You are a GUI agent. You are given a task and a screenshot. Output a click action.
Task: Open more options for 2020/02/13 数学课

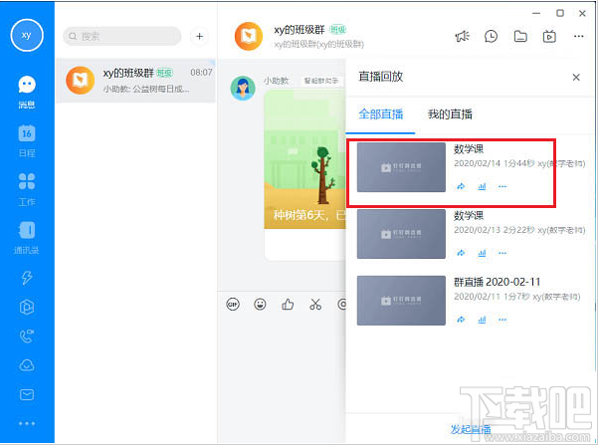[x=502, y=253]
